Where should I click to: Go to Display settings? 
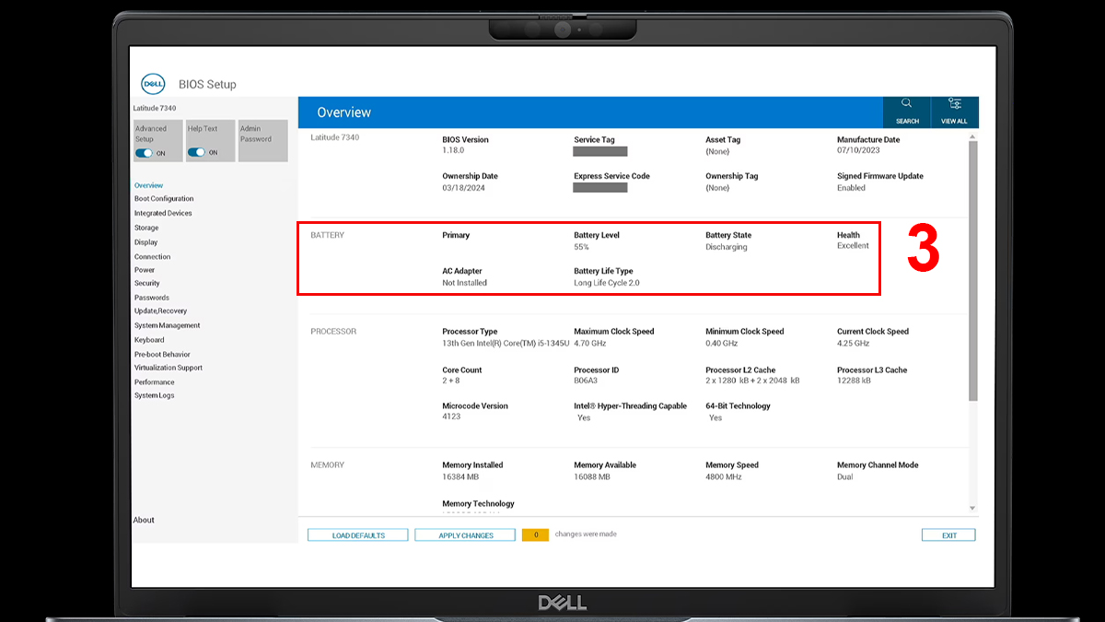(x=145, y=242)
